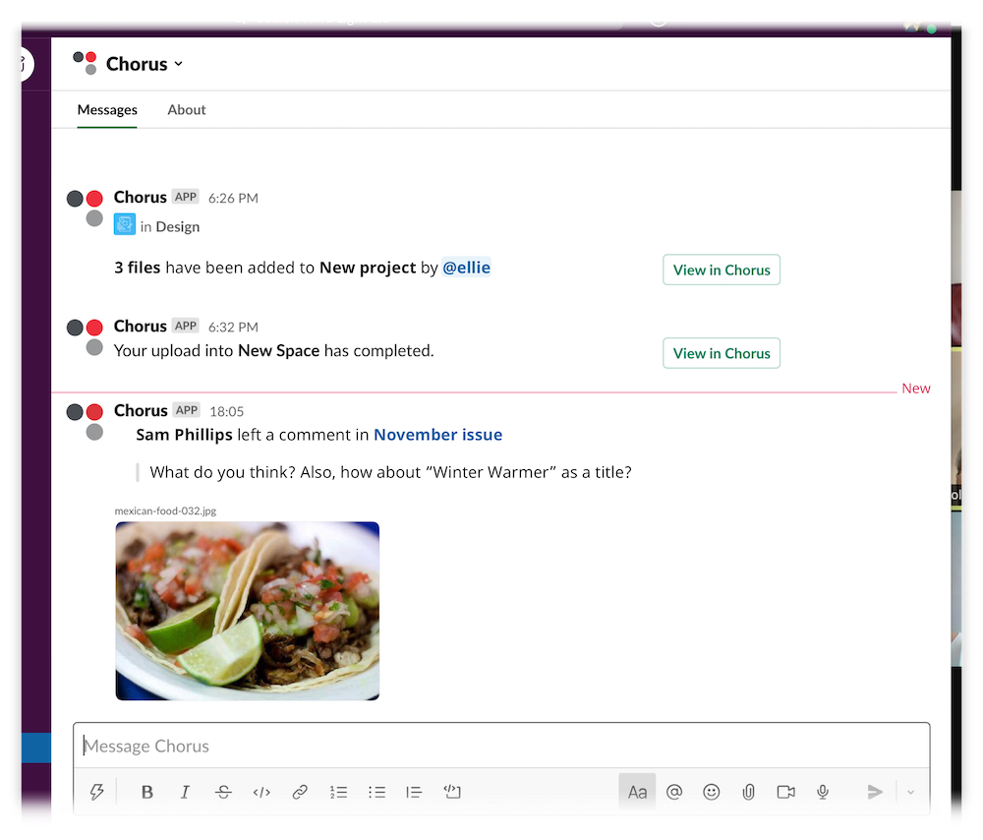Viewport: 983px width, 840px height.
Task: Record an audio clip with microphone
Action: tap(823, 793)
